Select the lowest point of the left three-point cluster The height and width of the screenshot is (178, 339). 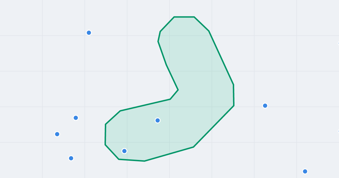[x=71, y=158]
